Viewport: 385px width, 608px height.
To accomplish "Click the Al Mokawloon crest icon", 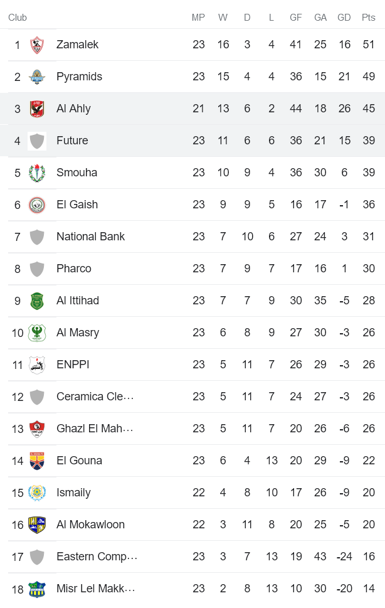I will 38,525.
